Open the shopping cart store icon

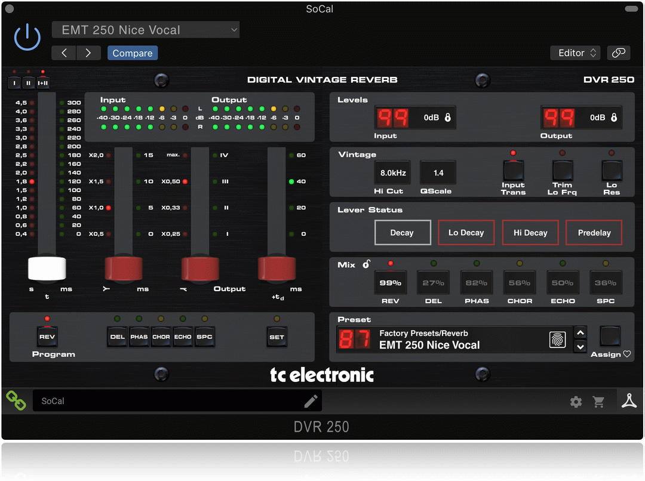tap(598, 402)
